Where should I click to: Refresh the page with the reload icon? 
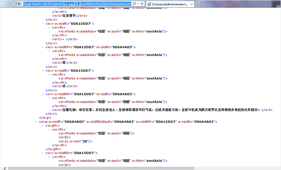click(142, 4)
